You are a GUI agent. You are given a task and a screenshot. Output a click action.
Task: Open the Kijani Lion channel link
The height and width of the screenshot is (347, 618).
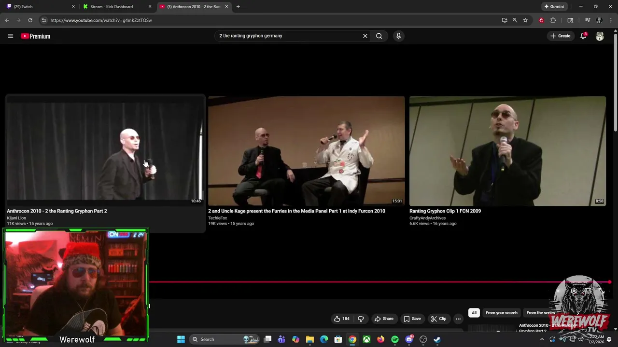(16, 218)
